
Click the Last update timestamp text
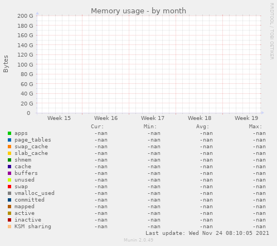click(x=207, y=233)
